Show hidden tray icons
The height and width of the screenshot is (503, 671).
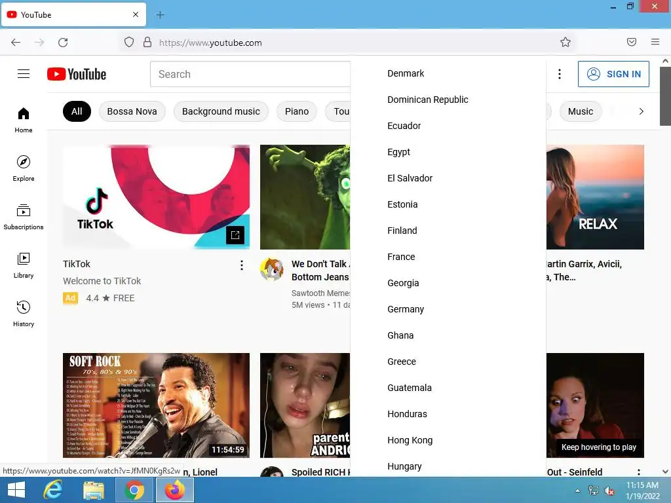coord(578,491)
